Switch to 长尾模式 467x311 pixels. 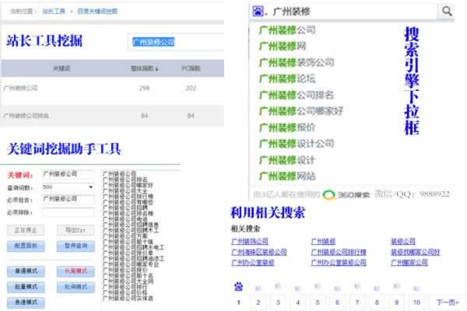click(75, 271)
